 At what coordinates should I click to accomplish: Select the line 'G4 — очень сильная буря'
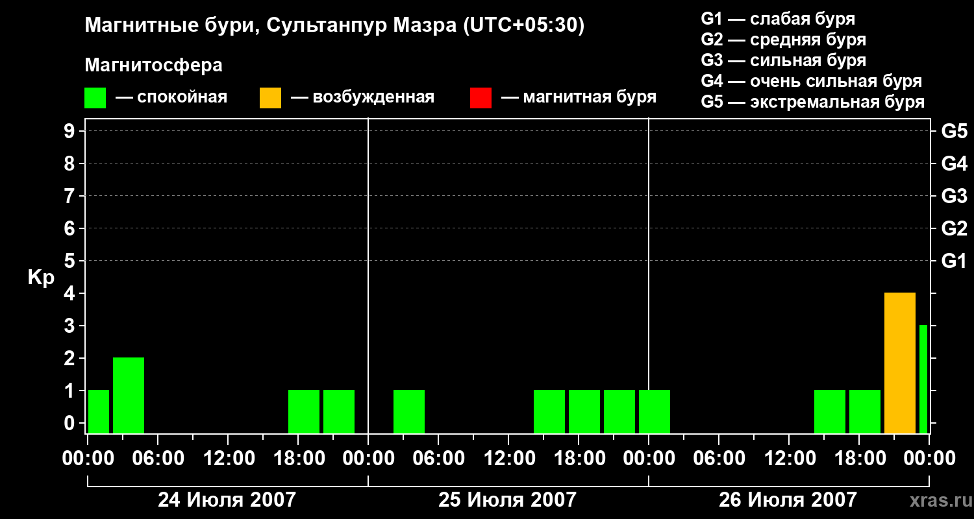[x=812, y=81]
